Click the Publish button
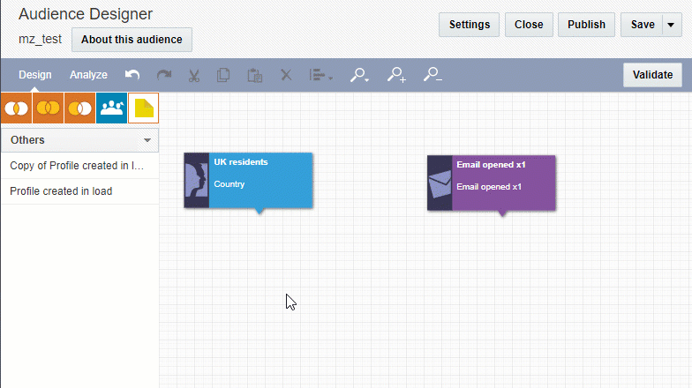This screenshot has width=692, height=388. tap(586, 25)
